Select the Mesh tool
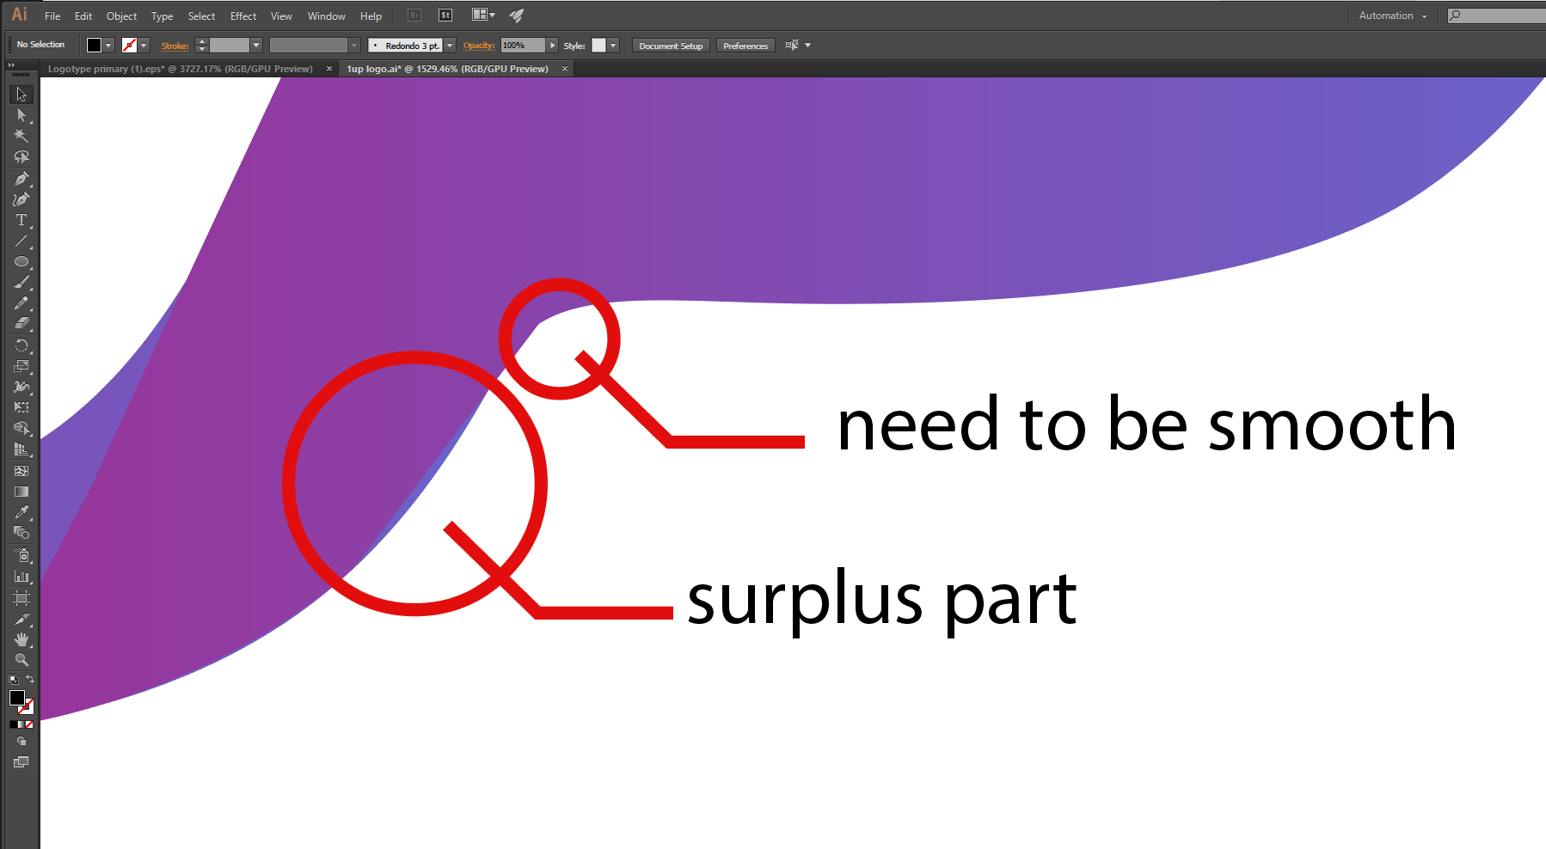This screenshot has height=849, width=1546. click(21, 471)
